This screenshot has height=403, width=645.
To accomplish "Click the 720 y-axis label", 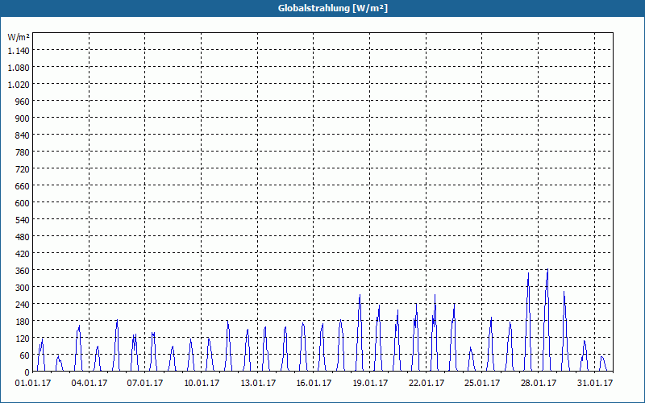I will tap(23, 169).
